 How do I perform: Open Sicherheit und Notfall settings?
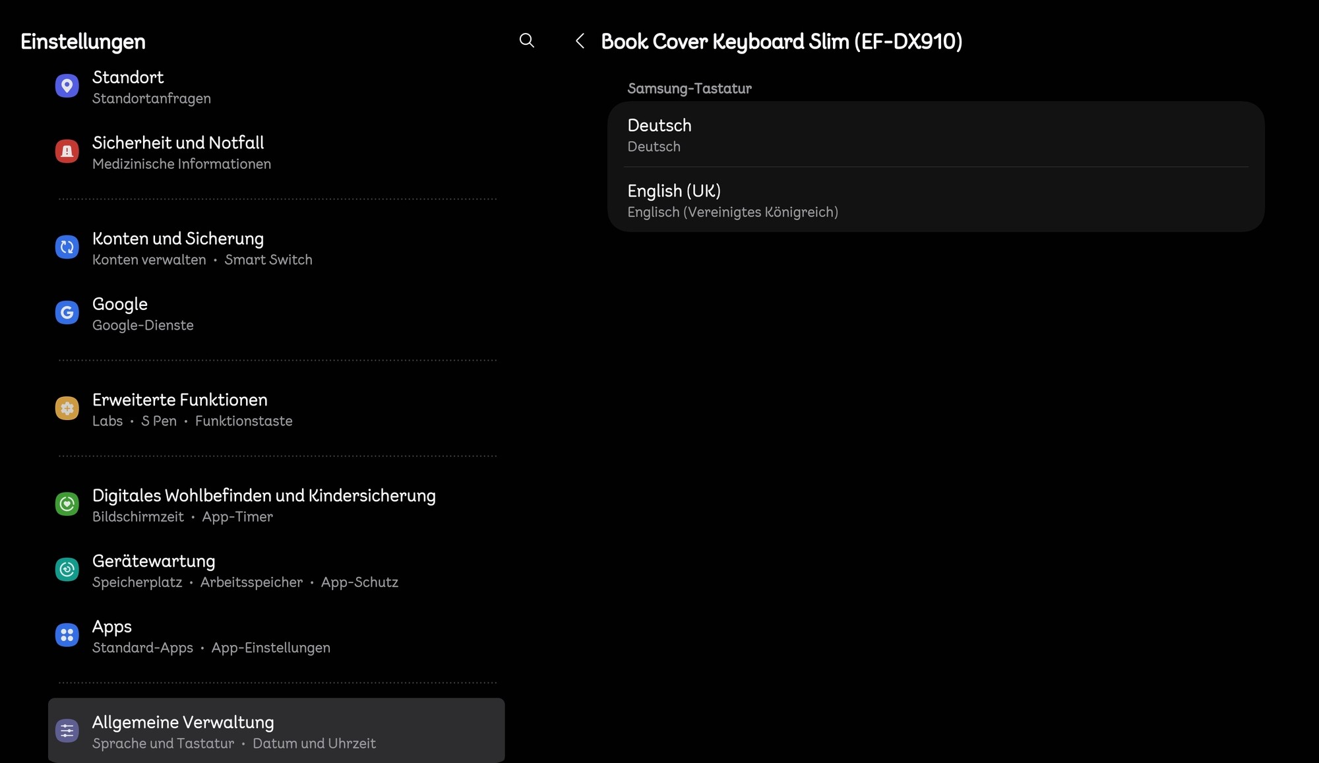(276, 152)
